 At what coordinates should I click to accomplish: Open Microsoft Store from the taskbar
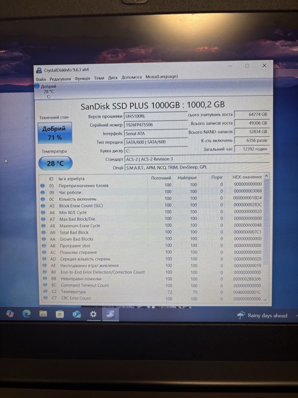(60, 314)
